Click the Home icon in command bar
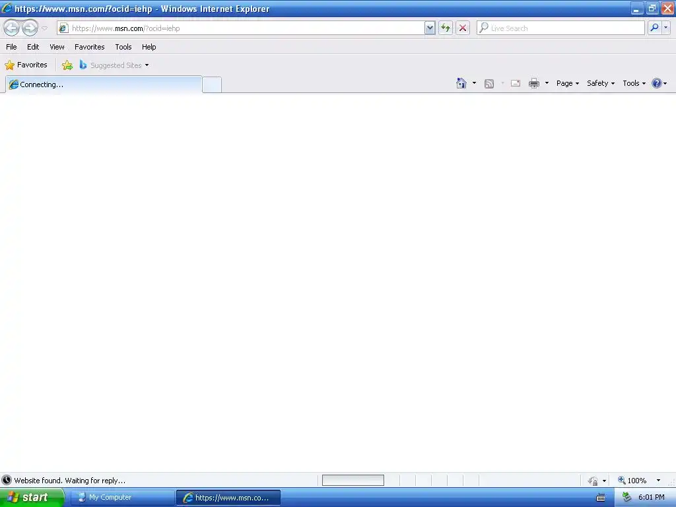 tap(461, 83)
